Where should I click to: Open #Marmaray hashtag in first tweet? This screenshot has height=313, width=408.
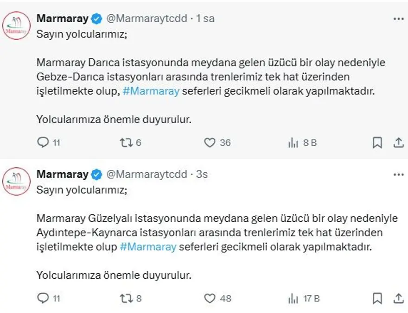(x=151, y=91)
